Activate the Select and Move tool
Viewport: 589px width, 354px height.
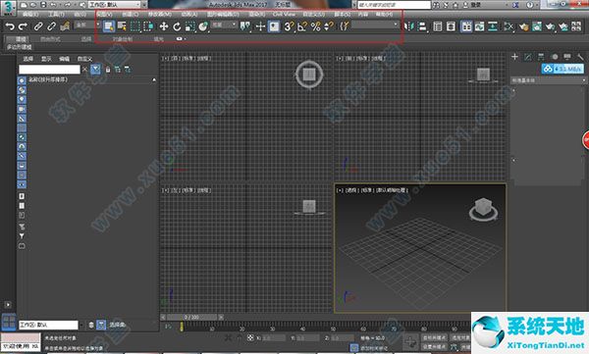(x=163, y=26)
